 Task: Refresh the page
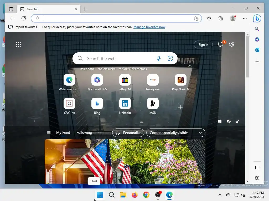coord(24,18)
